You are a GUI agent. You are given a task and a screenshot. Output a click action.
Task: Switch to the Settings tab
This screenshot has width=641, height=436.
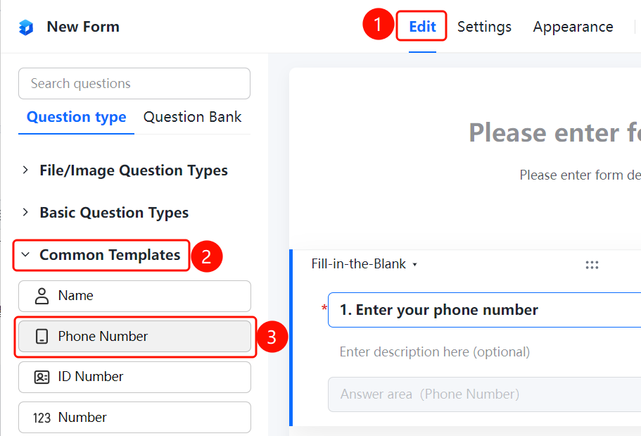pyautogui.click(x=484, y=27)
